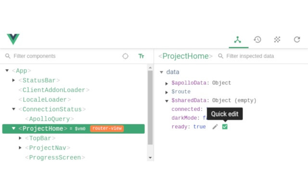The height and width of the screenshot is (192, 308).
Task: Click the search icon beside Filter inspected data
Action: pyautogui.click(x=221, y=56)
